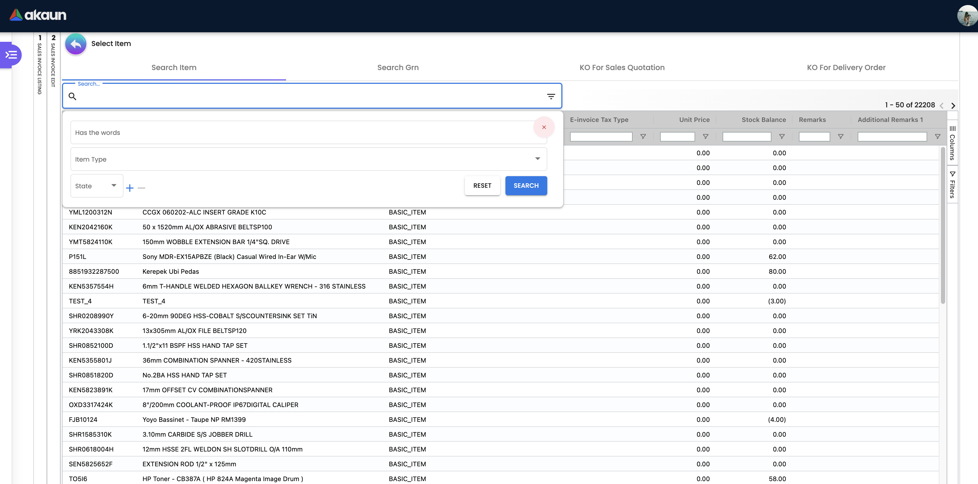Image resolution: width=978 pixels, height=484 pixels.
Task: Click Unit Price filter input
Action: (677, 136)
